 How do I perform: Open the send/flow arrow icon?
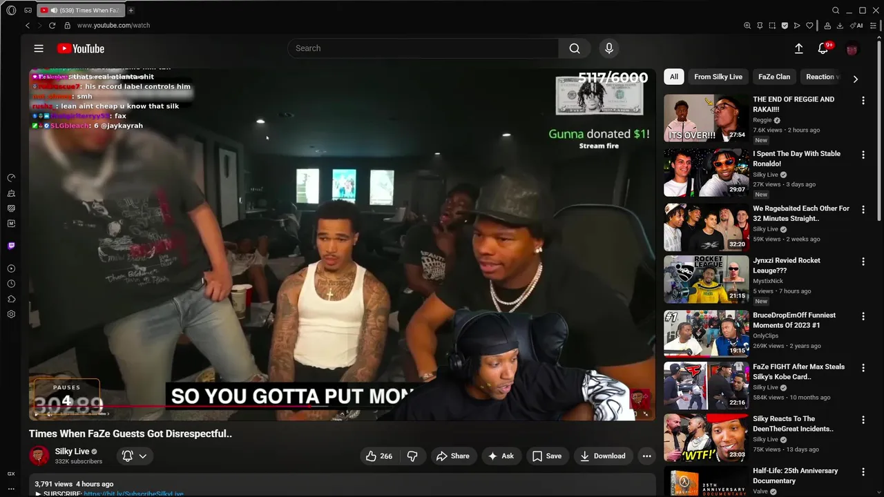797,26
